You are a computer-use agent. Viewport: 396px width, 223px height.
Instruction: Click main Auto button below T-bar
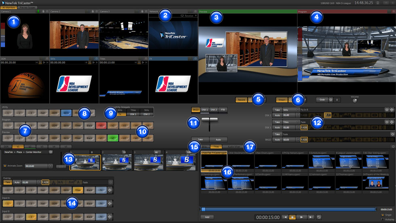click(218, 140)
